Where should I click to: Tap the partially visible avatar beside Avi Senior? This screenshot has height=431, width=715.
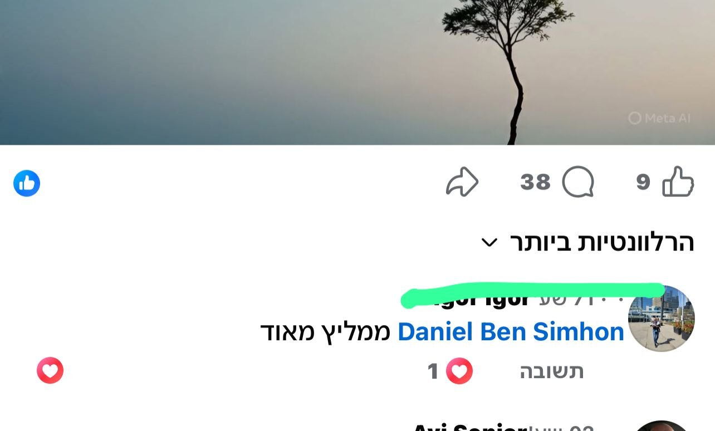(662, 426)
